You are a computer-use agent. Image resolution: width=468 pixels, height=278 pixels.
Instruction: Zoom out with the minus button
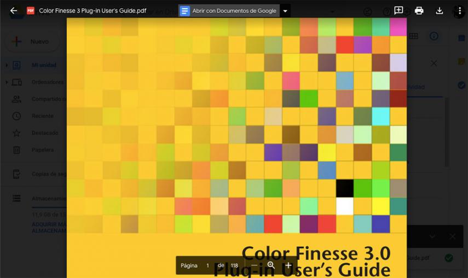[254, 265]
